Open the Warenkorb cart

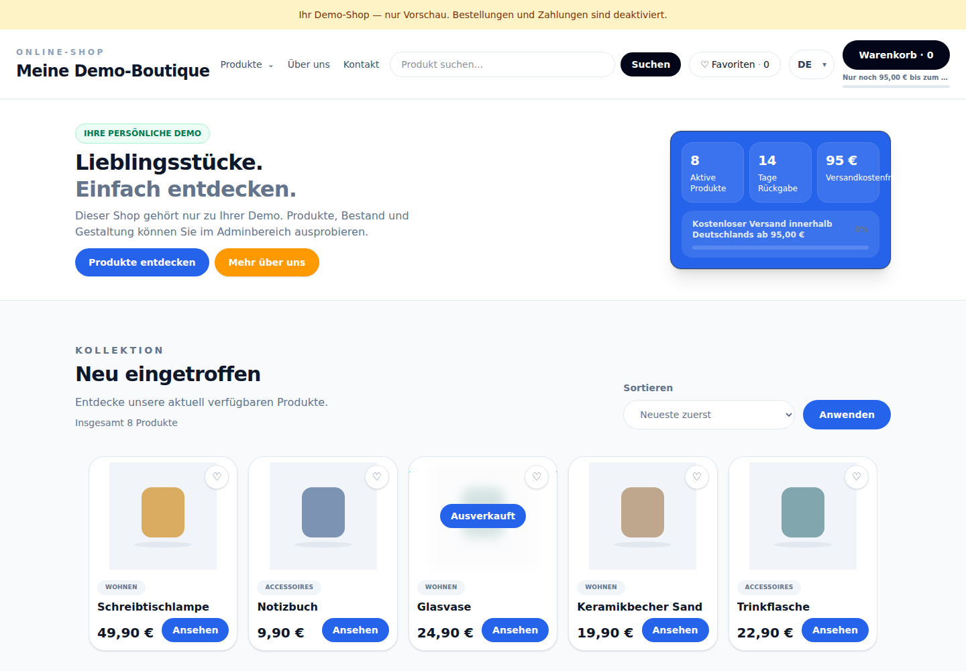click(896, 55)
